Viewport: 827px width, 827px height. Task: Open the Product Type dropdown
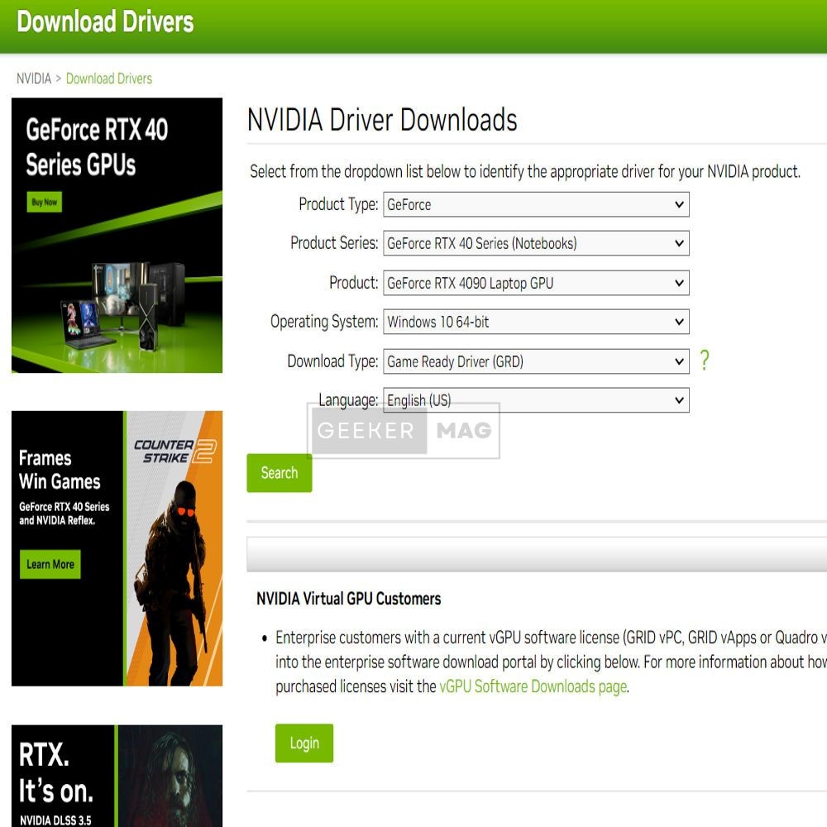coord(536,204)
